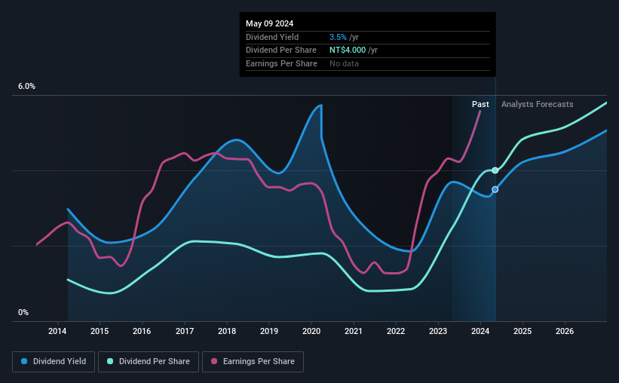Click the 2019 x-axis label
The image size is (619, 383).
(x=269, y=331)
